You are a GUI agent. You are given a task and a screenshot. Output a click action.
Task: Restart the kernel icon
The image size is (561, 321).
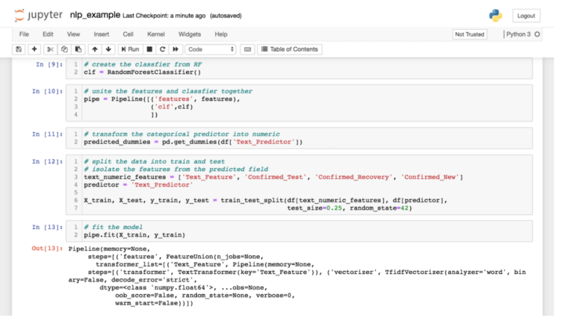163,49
